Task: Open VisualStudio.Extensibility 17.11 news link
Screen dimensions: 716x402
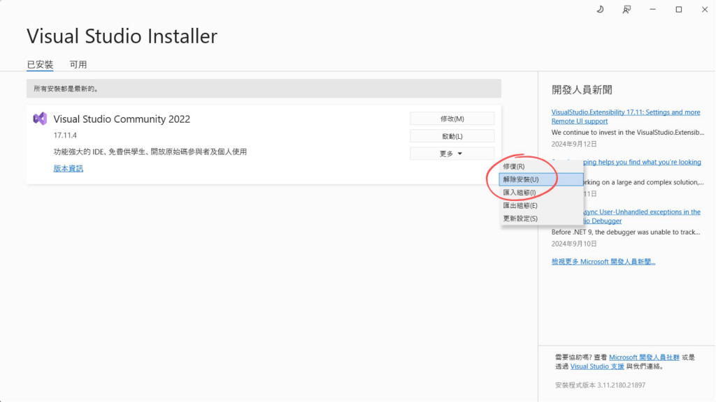Action: [x=626, y=117]
